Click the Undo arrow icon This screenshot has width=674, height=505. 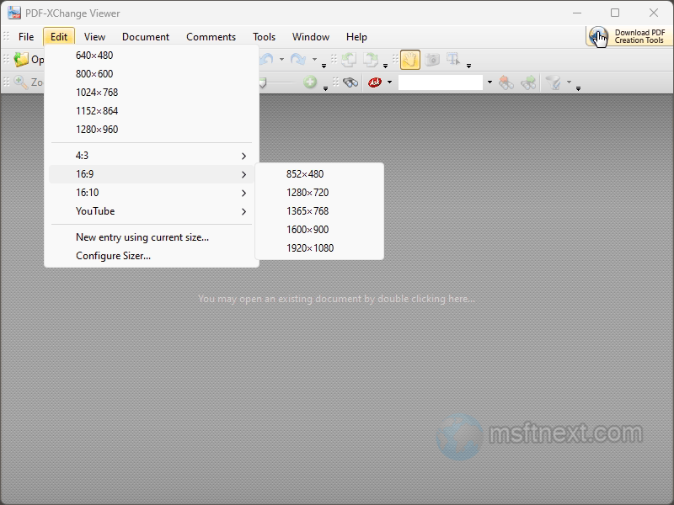click(x=267, y=59)
